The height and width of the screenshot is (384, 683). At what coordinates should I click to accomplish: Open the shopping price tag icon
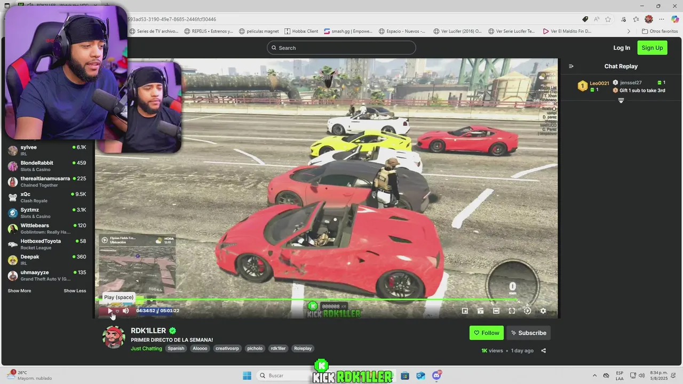[x=585, y=19]
